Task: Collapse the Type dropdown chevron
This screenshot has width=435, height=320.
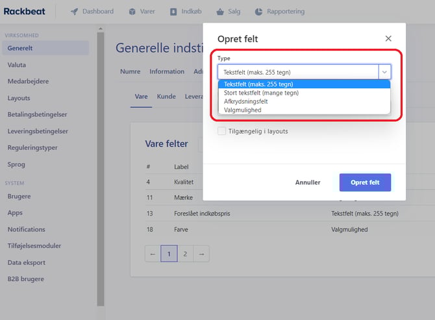Action: click(384, 72)
